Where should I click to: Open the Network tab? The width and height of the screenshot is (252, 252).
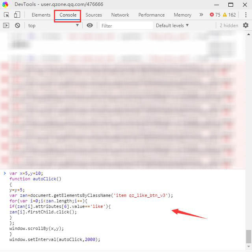point(120,15)
